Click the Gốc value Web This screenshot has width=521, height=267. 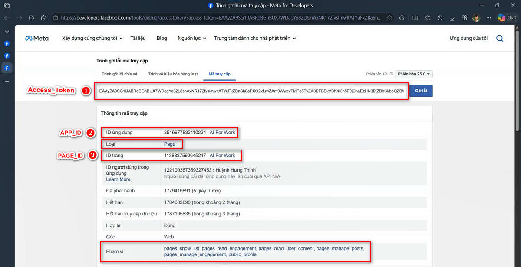coord(169,237)
